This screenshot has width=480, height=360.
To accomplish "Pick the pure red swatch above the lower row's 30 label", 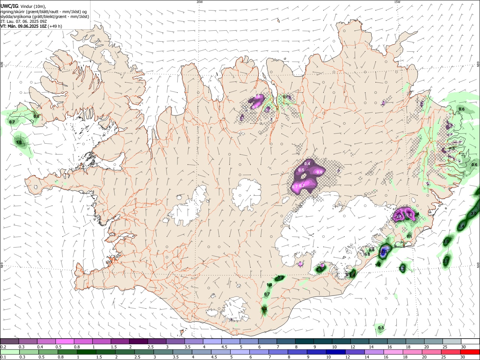I will (470, 352).
